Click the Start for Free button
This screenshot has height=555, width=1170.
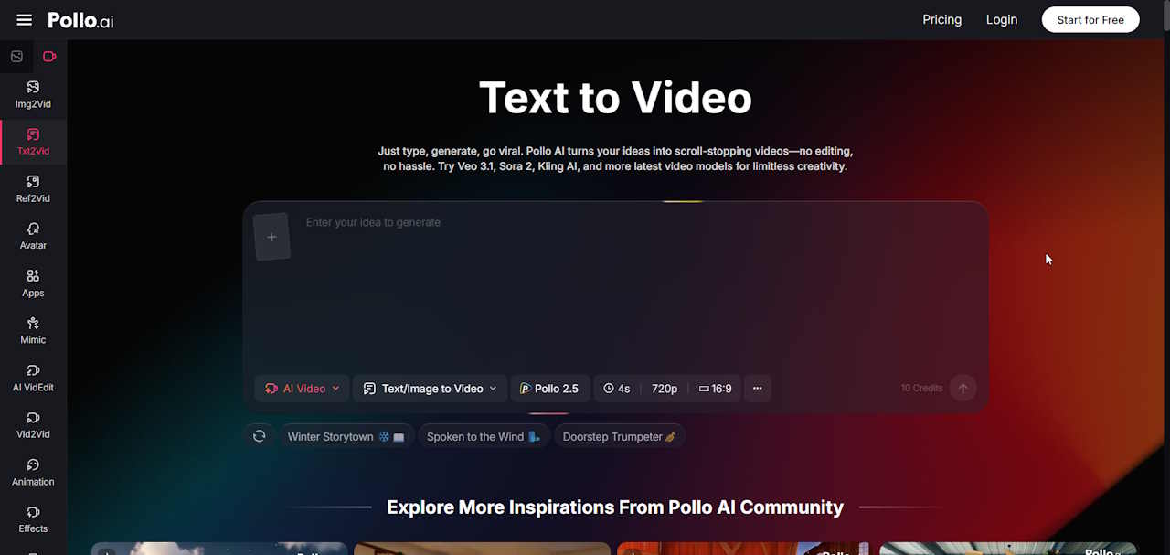(1090, 20)
